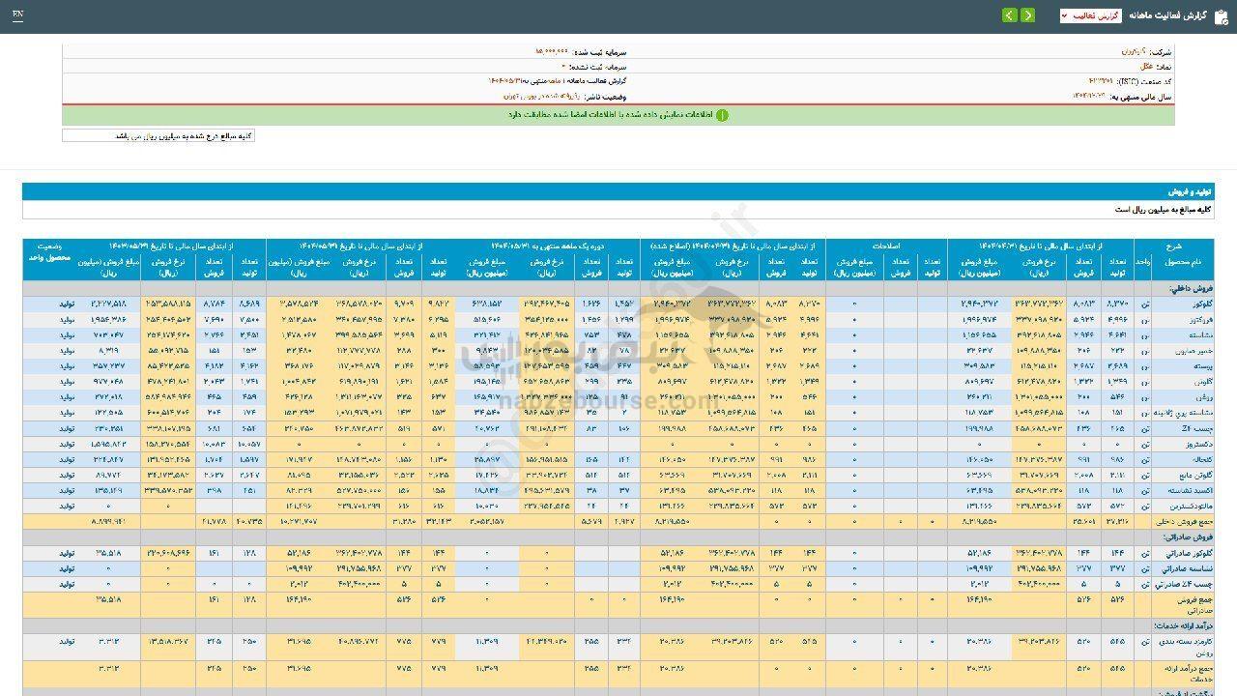The height and width of the screenshot is (696, 1237).
Task: Click the شرح column header
Action: [x=1183, y=246]
